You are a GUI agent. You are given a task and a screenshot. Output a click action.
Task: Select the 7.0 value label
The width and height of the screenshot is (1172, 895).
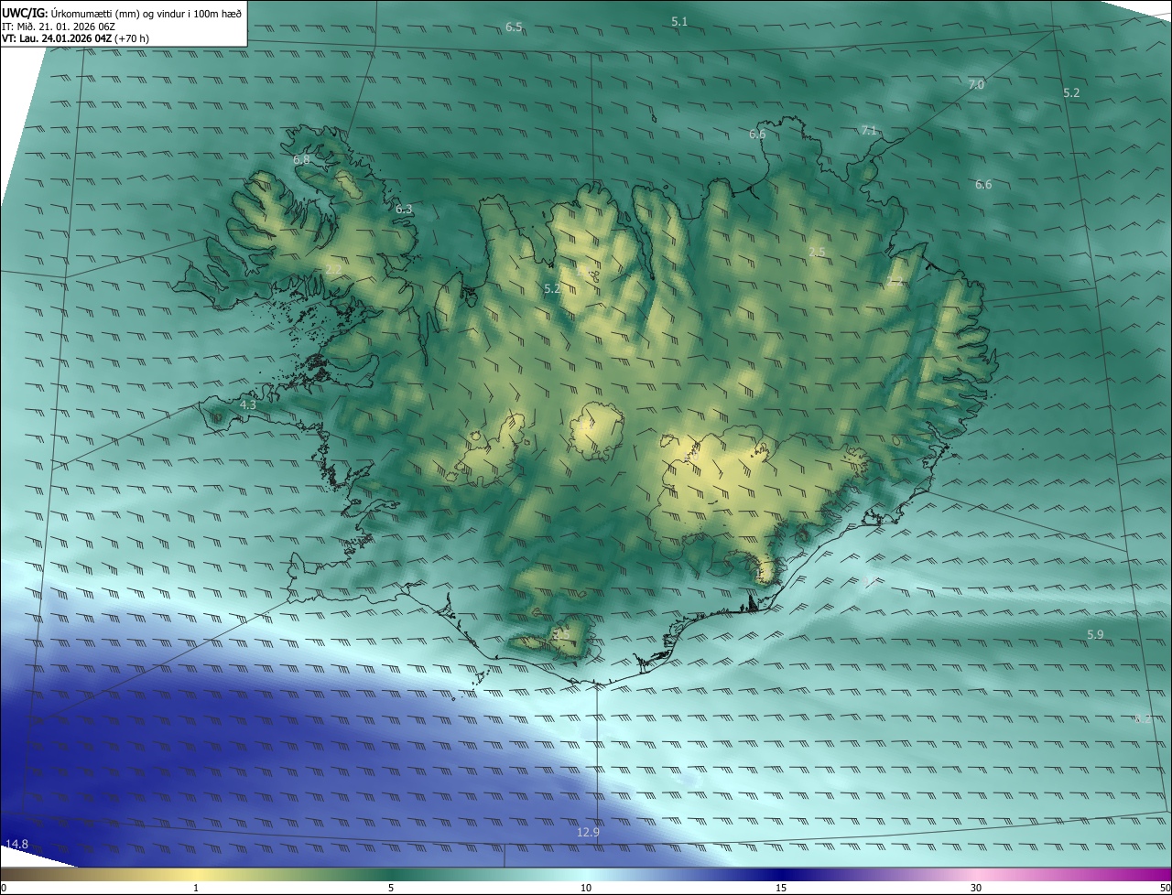[976, 85]
